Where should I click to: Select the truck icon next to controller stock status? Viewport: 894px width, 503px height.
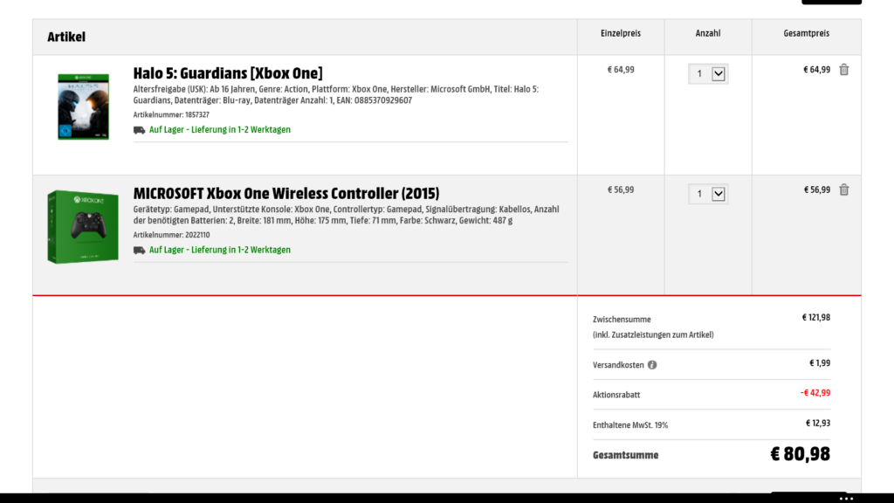coord(139,249)
